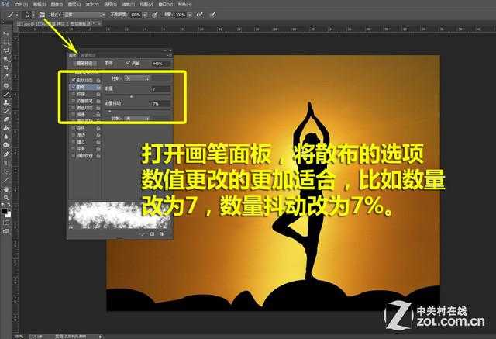Toggle the brush panel icon in options bar

pos(42,14)
